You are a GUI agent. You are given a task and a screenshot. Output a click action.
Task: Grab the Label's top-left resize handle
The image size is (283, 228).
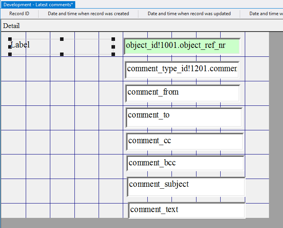pyautogui.click(x=10, y=39)
